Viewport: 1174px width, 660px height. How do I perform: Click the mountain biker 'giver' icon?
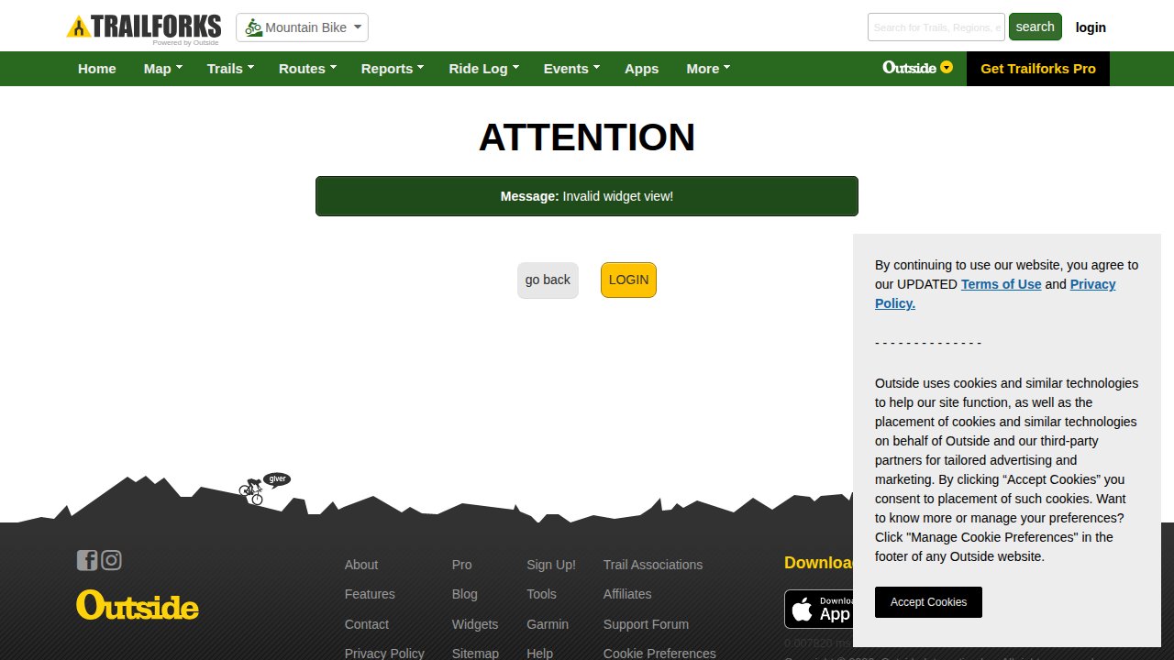(x=252, y=490)
